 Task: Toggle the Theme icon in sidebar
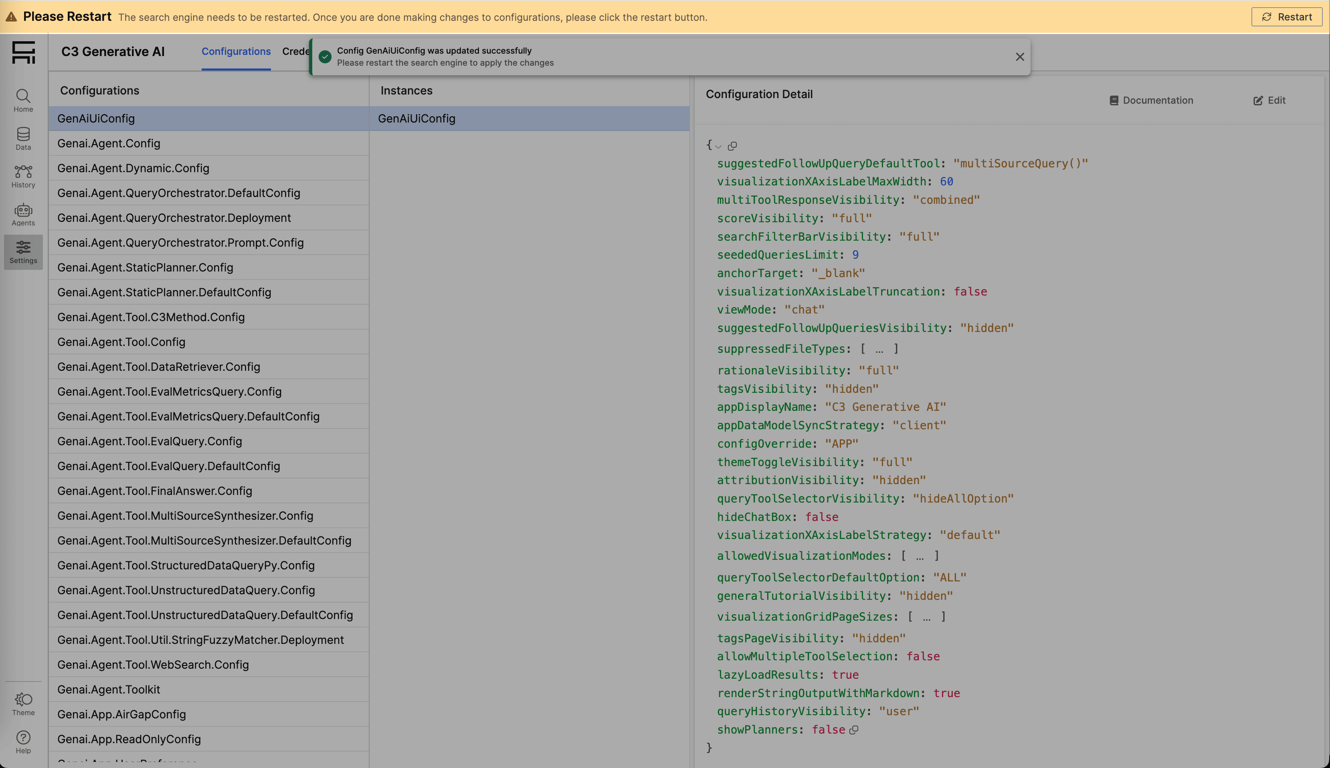tap(23, 700)
